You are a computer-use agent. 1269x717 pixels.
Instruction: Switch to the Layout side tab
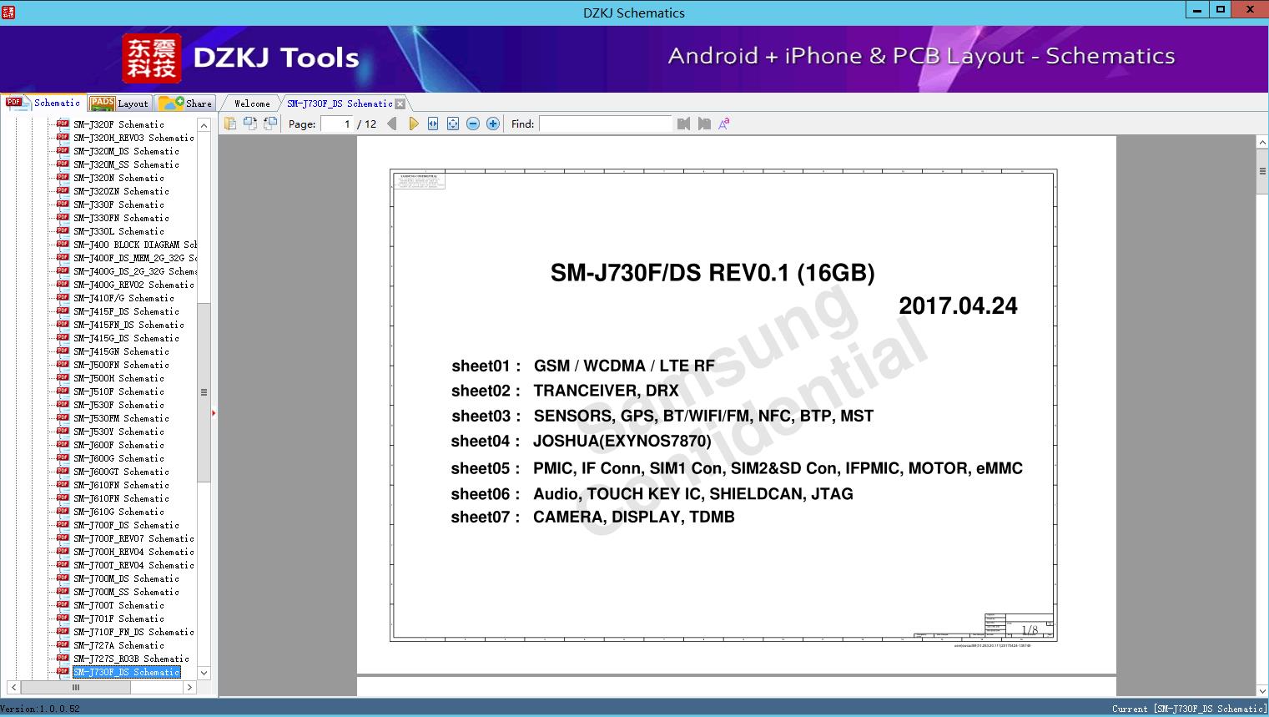[119, 104]
